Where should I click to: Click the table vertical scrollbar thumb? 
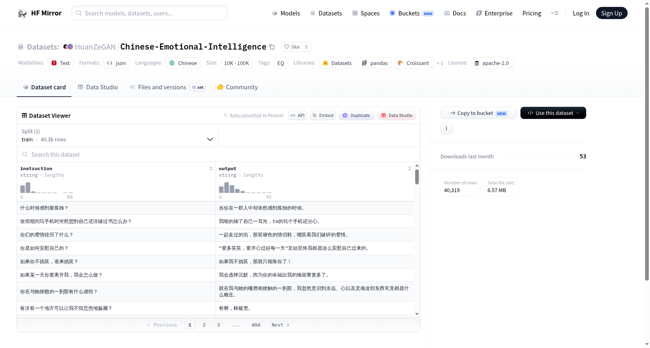(417, 177)
